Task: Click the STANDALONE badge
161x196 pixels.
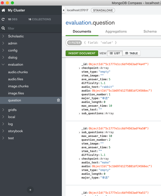Action: 103,10
